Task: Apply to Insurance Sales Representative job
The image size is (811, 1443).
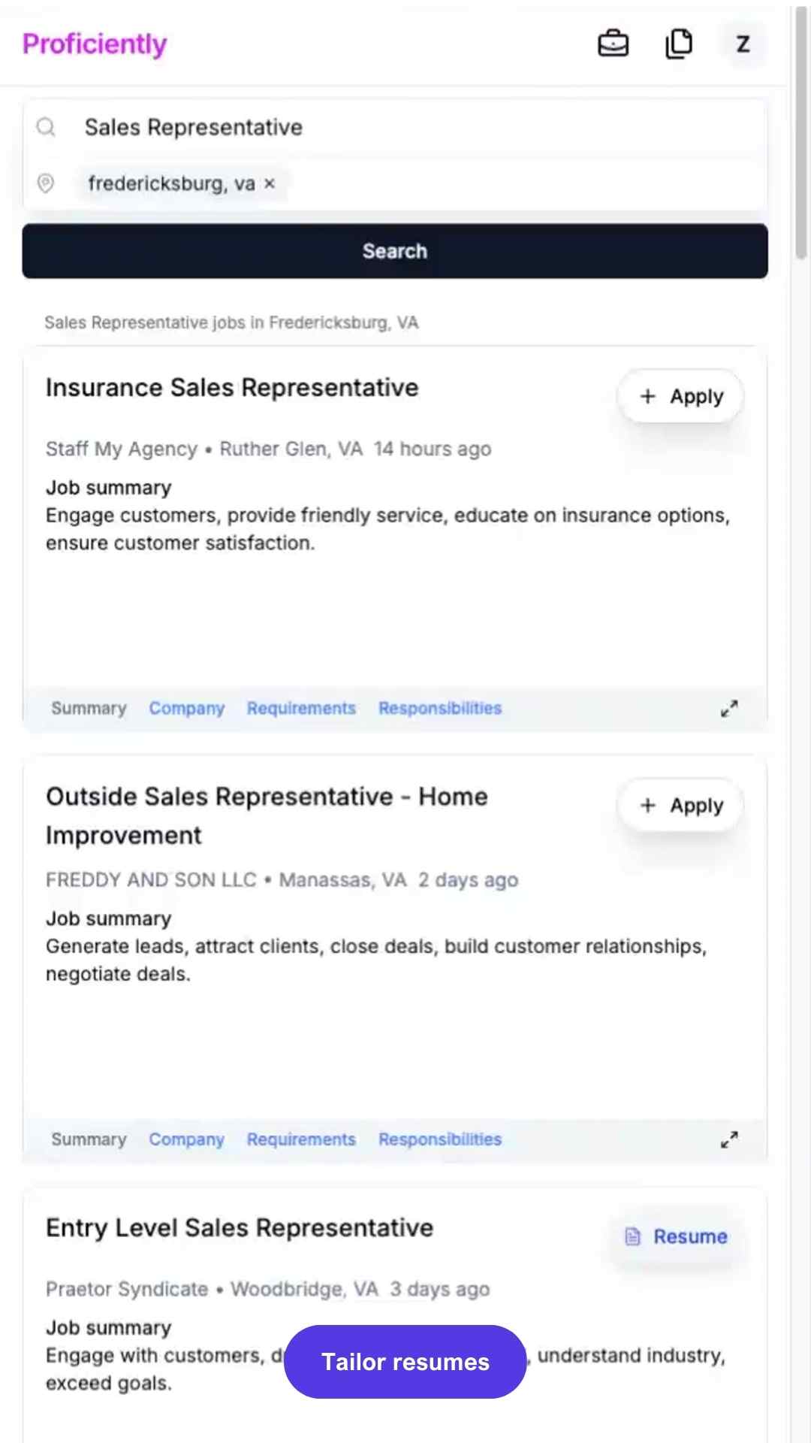Action: 680,396
